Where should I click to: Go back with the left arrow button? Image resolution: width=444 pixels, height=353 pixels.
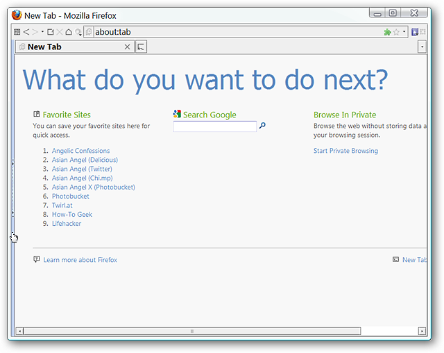point(26,32)
